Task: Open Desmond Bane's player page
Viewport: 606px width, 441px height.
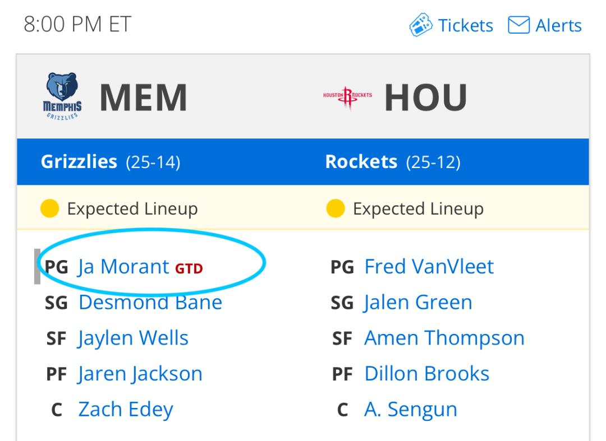Action: point(150,302)
